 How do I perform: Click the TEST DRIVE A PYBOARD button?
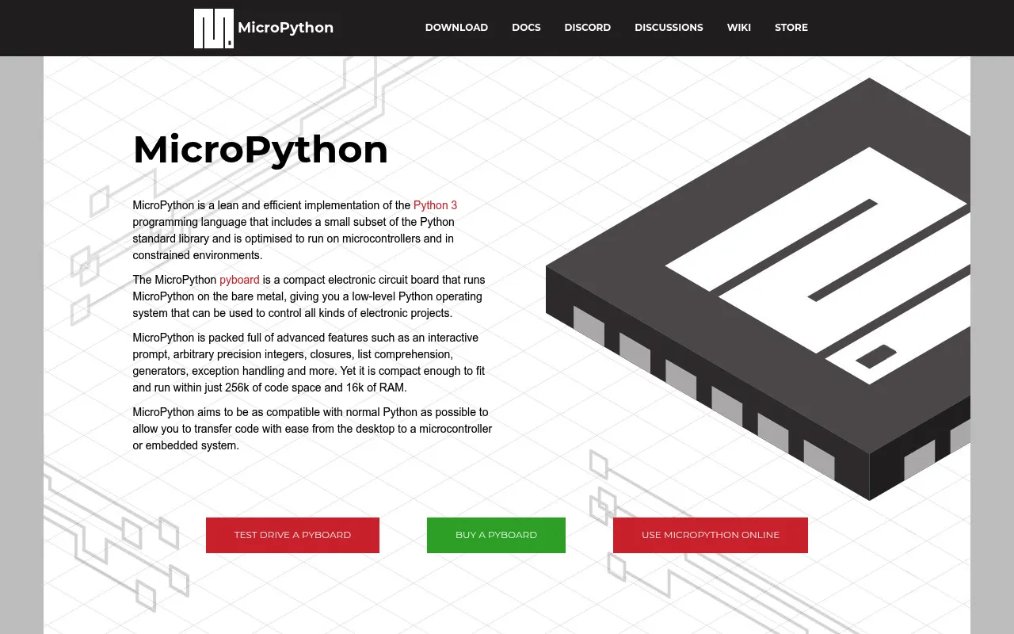point(292,535)
